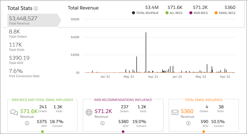Viewport: 247px width, 134px height.
Task: Click the Sep '21 axis label
Action: [153, 77]
